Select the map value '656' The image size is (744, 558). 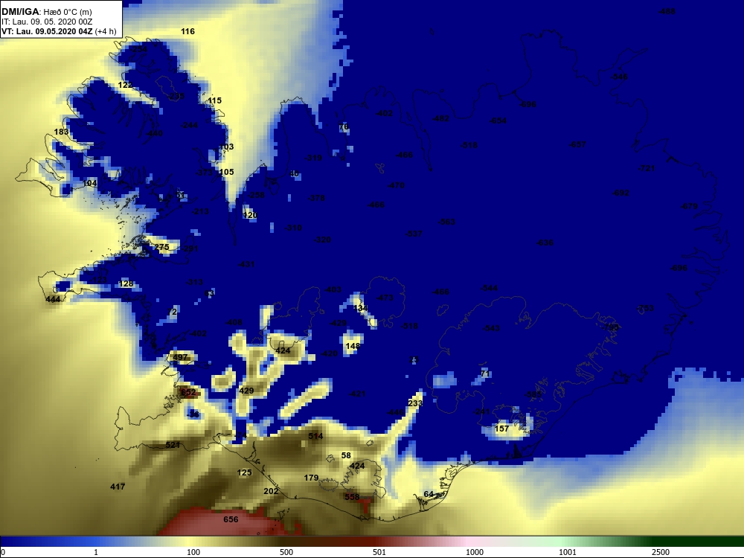(x=231, y=519)
